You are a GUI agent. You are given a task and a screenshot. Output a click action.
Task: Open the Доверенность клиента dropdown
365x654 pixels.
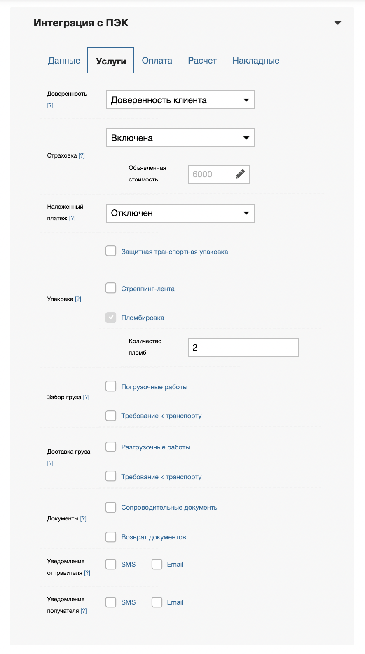click(x=180, y=100)
